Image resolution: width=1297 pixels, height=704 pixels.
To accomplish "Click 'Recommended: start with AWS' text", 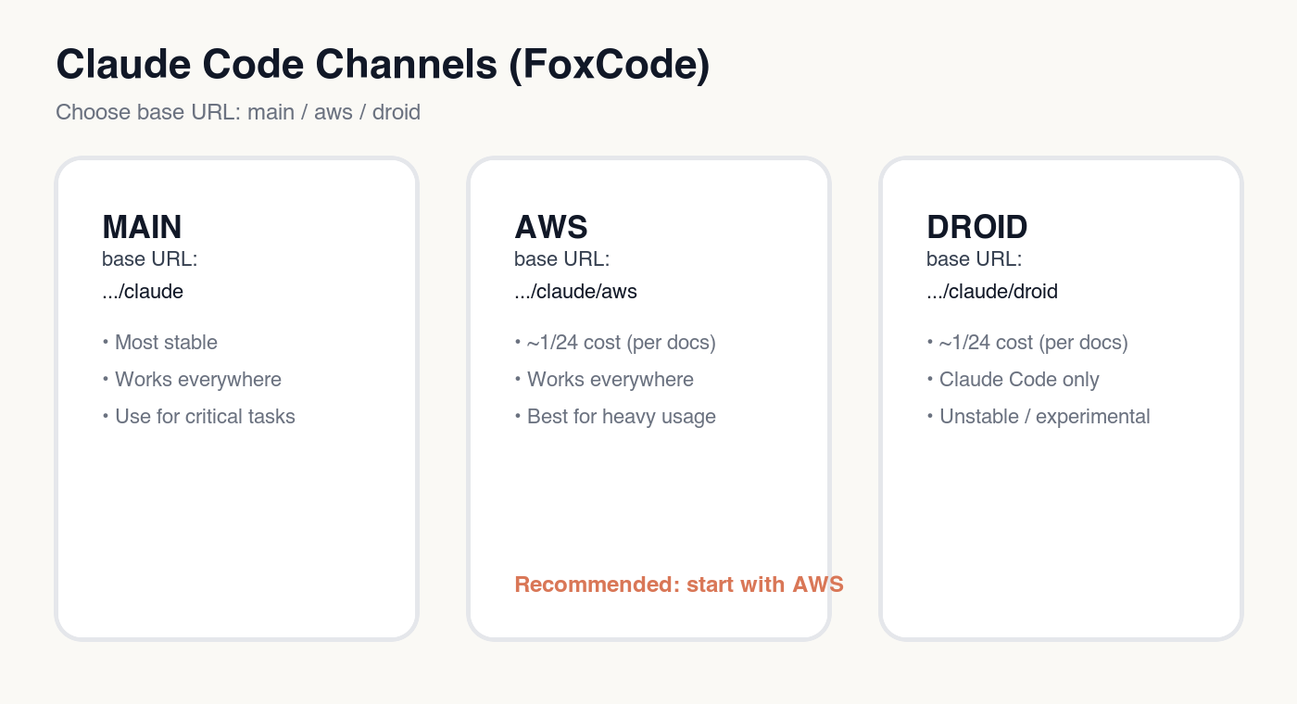I will pos(678,585).
